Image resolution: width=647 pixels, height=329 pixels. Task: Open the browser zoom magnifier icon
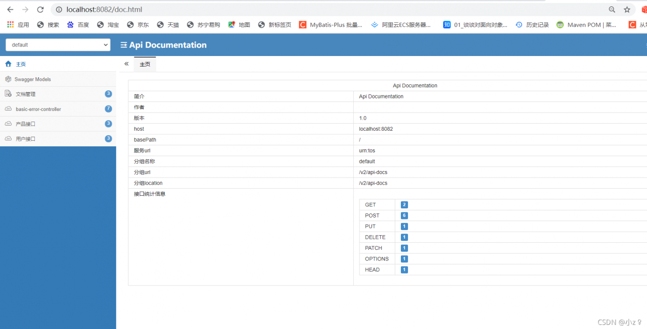612,10
